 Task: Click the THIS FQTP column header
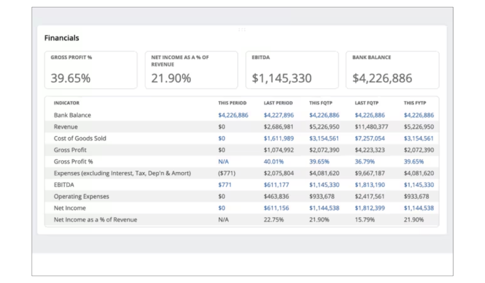point(320,103)
